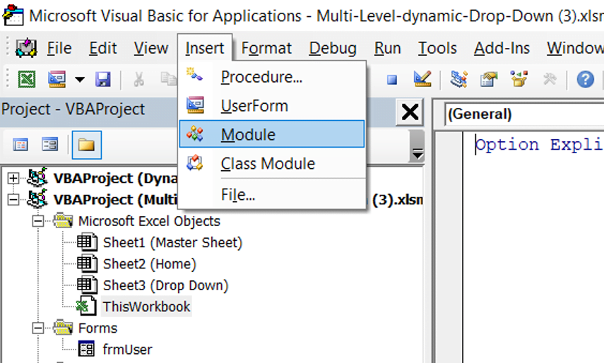Screen dimensions: 604x363
Task: Choose Module from the Insert menu
Action: pos(271,134)
